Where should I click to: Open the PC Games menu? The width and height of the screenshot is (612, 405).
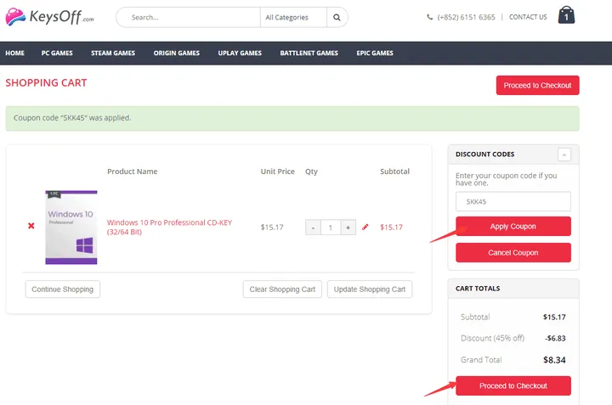pos(57,53)
